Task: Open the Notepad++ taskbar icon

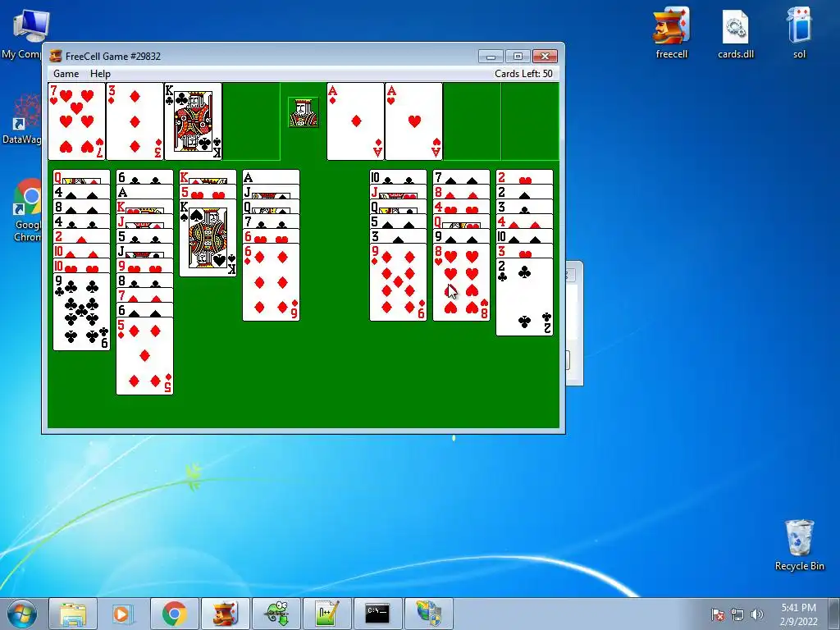Action: coord(327,614)
